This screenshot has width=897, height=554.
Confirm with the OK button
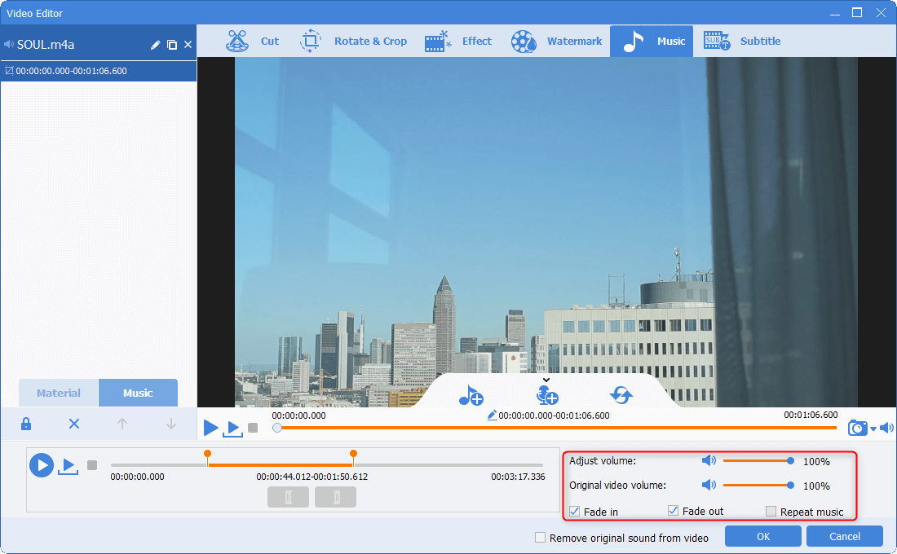coord(763,536)
